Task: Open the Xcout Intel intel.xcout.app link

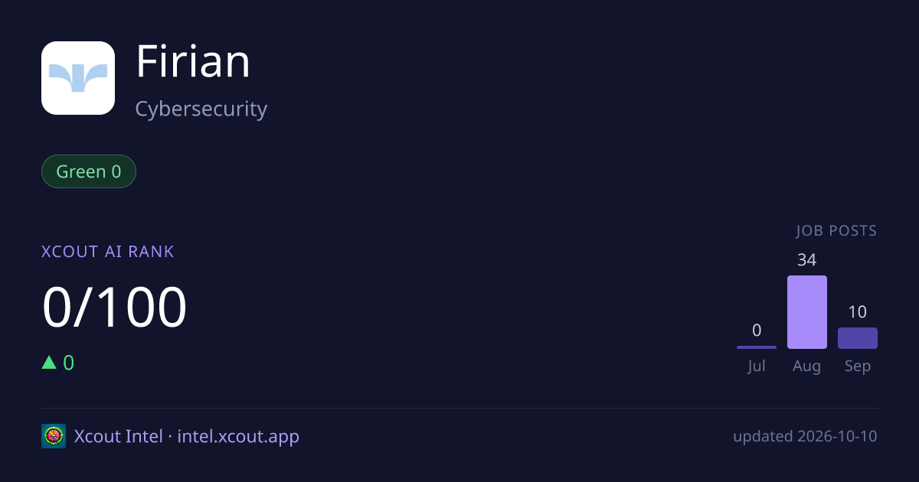Action: pos(187,437)
